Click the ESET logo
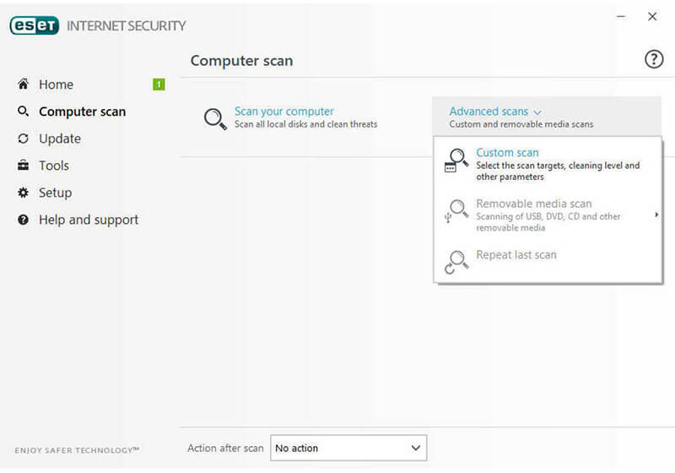 [x=35, y=25]
